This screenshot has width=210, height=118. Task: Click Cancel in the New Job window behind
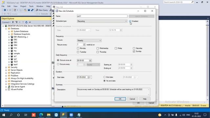coord(151,103)
